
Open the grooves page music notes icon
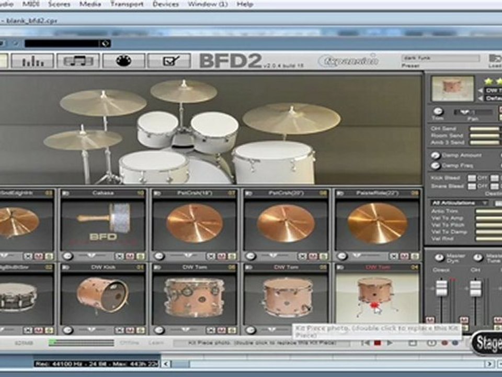tap(78, 61)
